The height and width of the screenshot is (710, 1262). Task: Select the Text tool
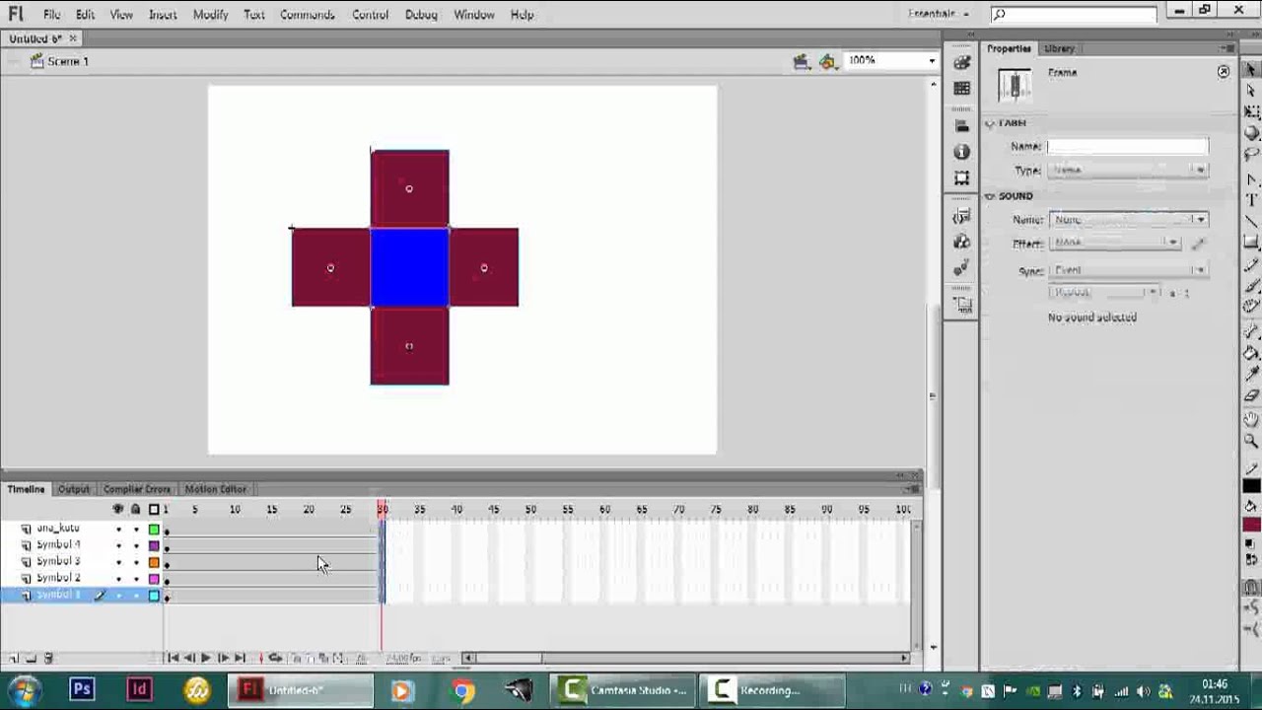click(1251, 200)
